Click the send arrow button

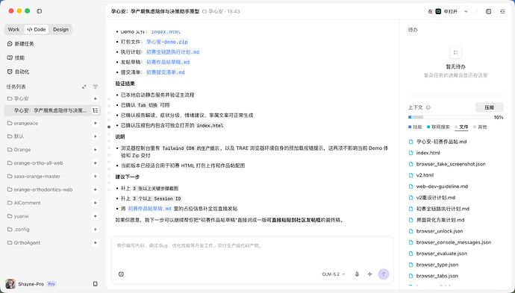(x=384, y=274)
